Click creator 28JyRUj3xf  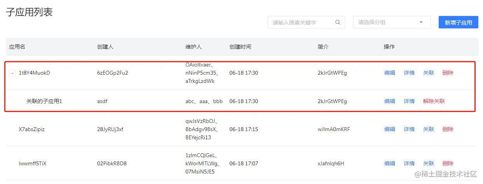coord(110,129)
